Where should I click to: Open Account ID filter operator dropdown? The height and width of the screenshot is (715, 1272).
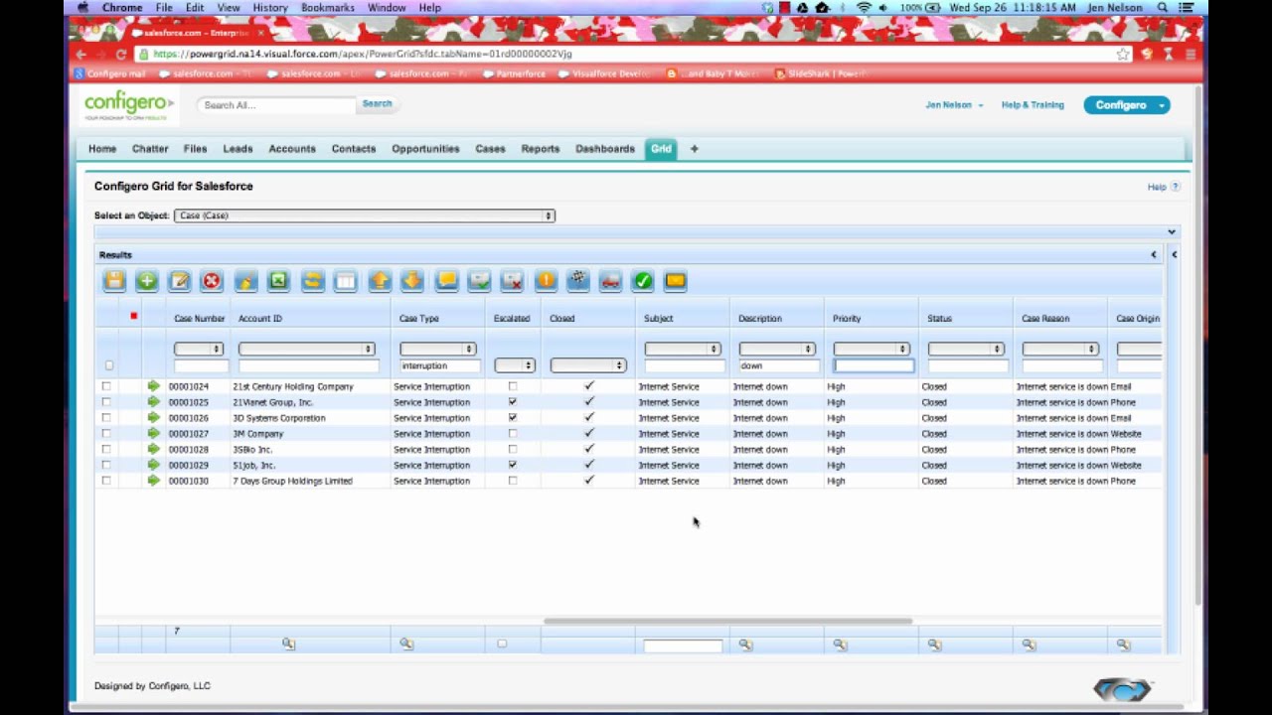pyautogui.click(x=307, y=349)
